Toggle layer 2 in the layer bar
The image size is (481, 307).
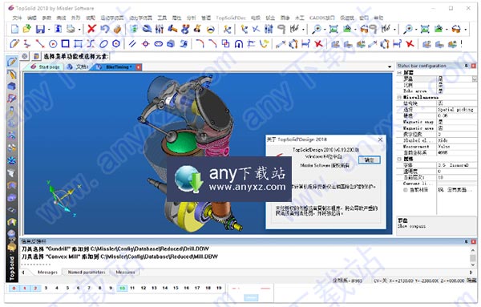pyautogui.click(x=35, y=288)
